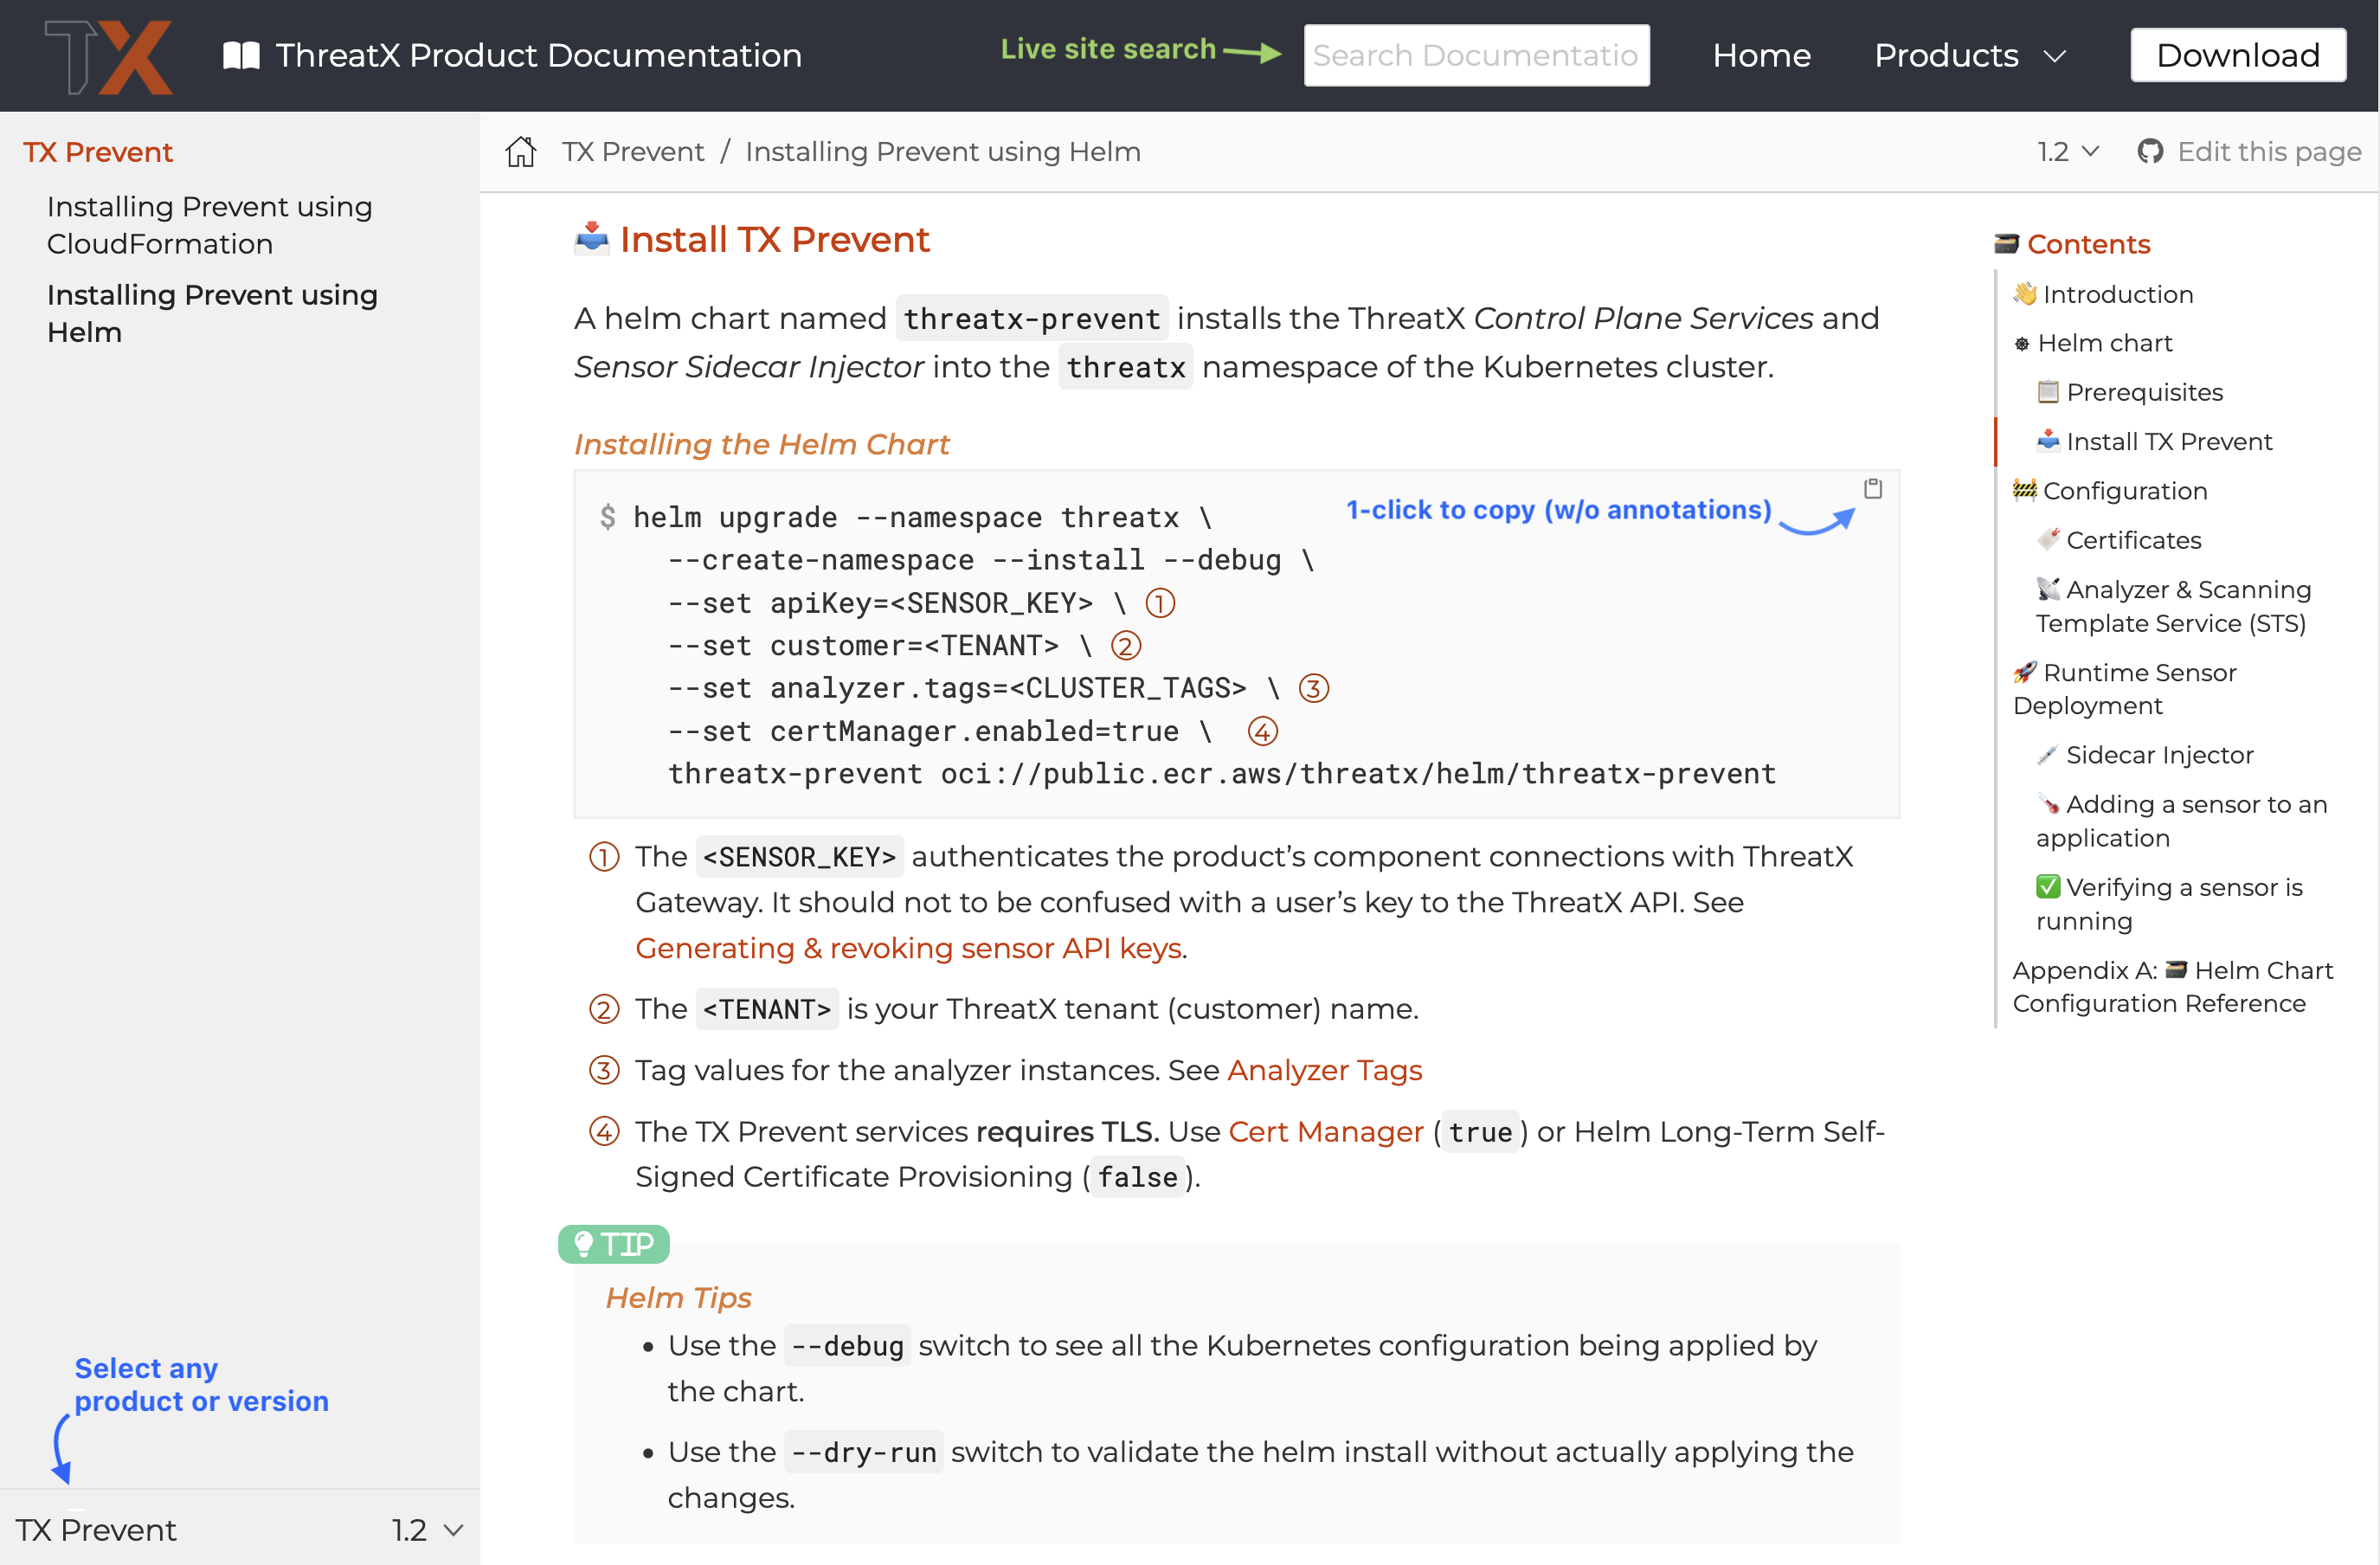Click the clipboard icon to copy the helm command
The image size is (2380, 1565).
(x=1873, y=489)
